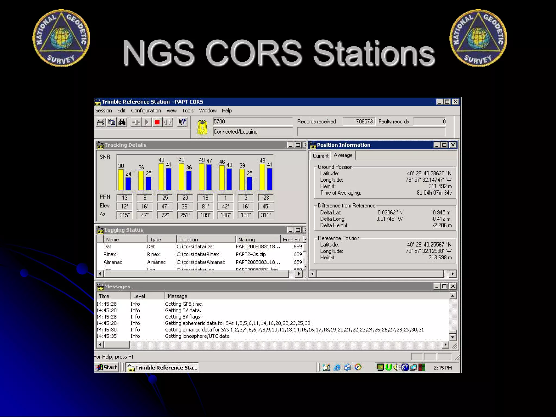Click Logging Status horizontal scroll left arrow
Screen dimensions: 556x417
[x=100, y=274]
